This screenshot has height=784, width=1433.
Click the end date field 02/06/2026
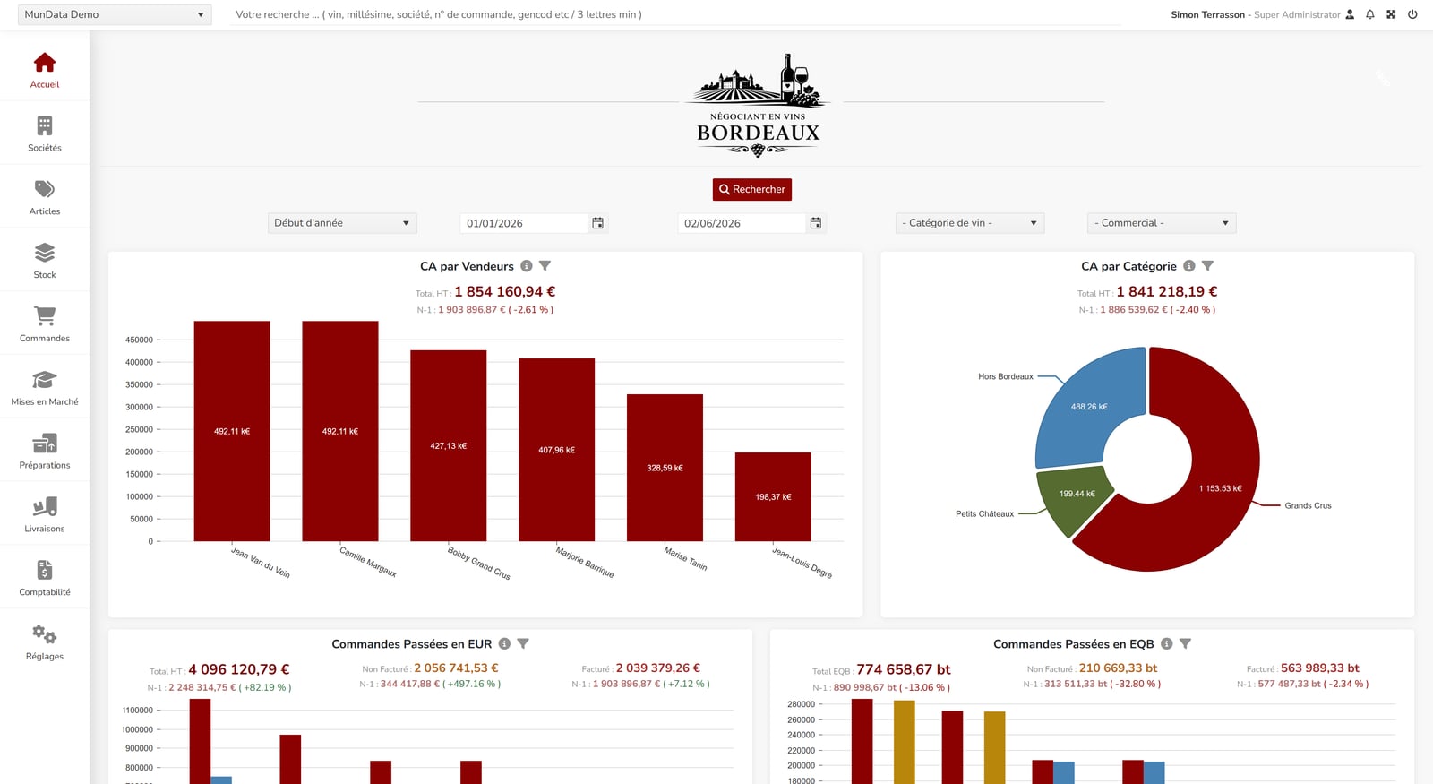tap(742, 223)
